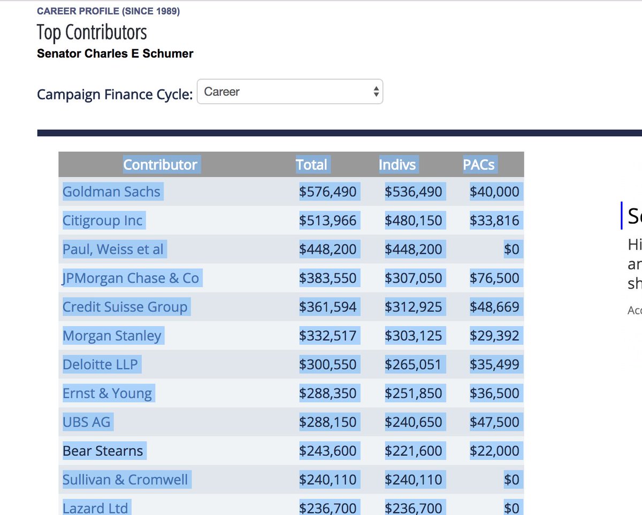Open the Citigroup Inc contributor link
Image resolution: width=642 pixels, height=515 pixels.
tap(103, 220)
